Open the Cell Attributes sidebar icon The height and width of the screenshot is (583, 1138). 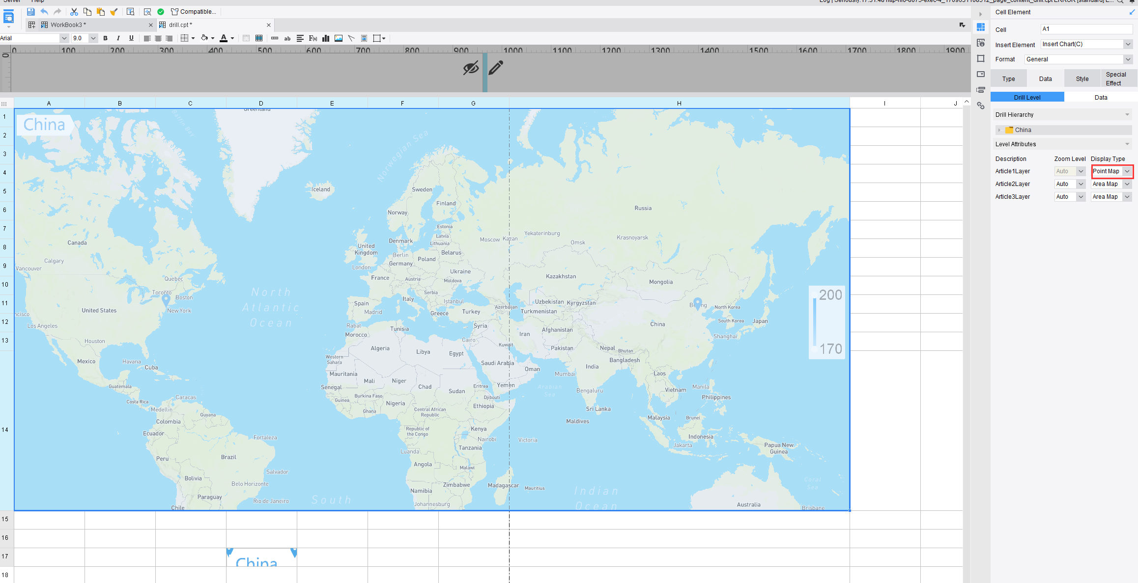(981, 43)
